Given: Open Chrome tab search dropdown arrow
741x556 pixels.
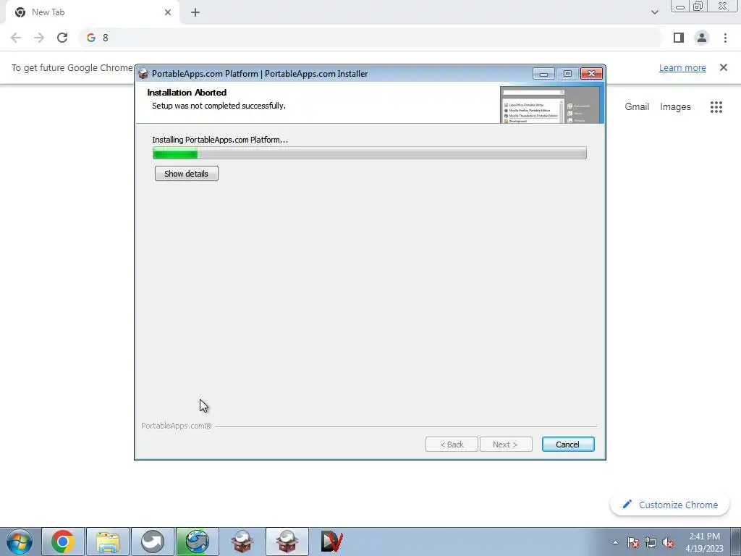Looking at the screenshot, I should 654,12.
